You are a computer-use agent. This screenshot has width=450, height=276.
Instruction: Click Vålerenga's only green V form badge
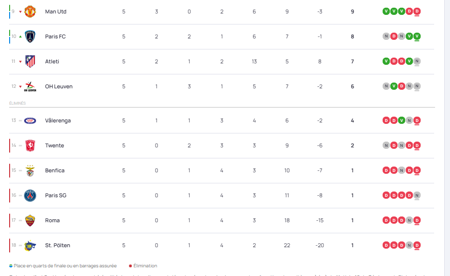click(401, 120)
